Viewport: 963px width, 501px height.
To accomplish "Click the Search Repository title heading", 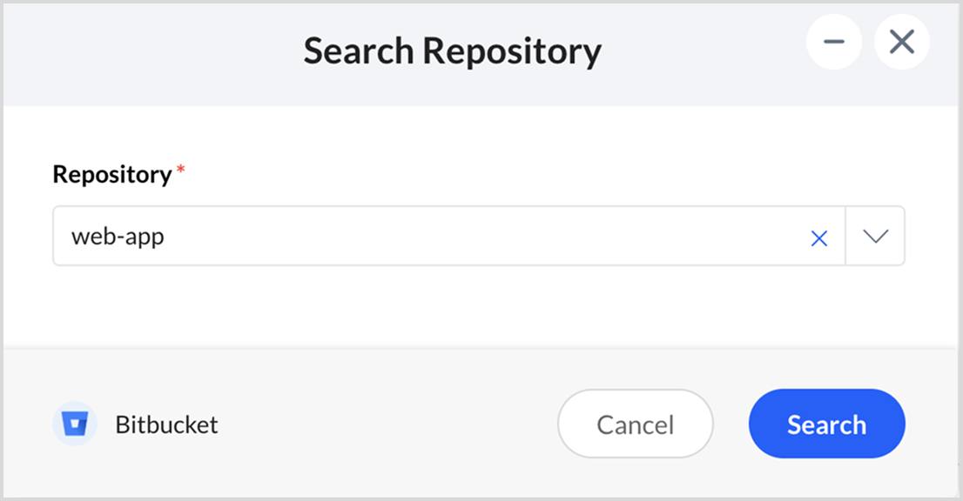I will coord(452,51).
